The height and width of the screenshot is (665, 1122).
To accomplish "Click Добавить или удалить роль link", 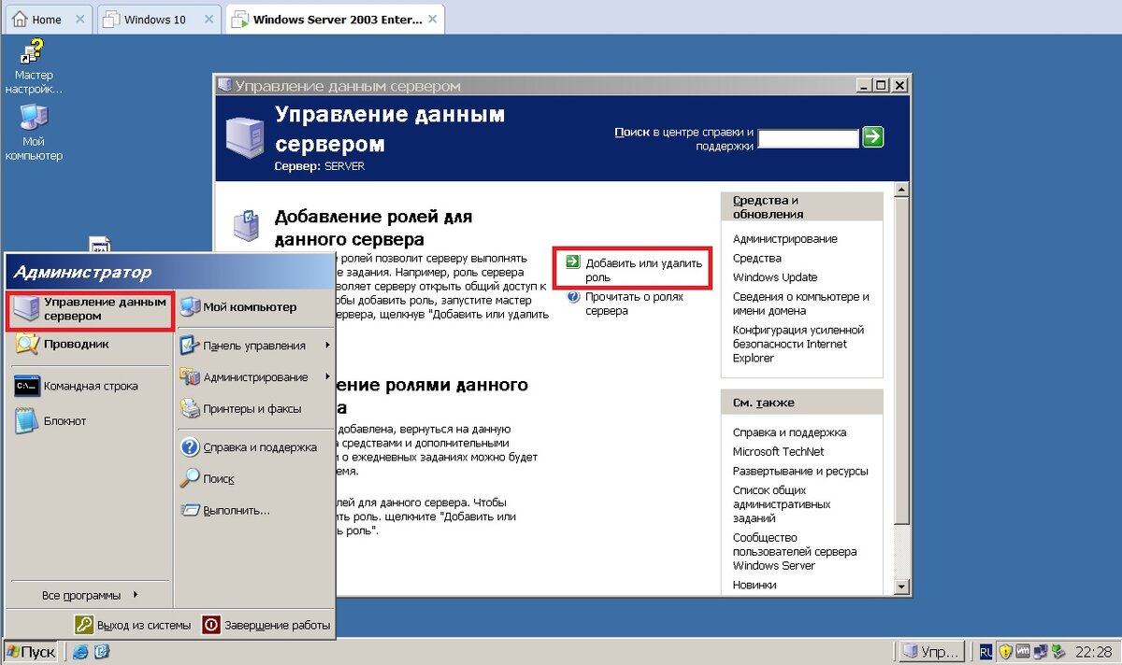I will point(642,270).
